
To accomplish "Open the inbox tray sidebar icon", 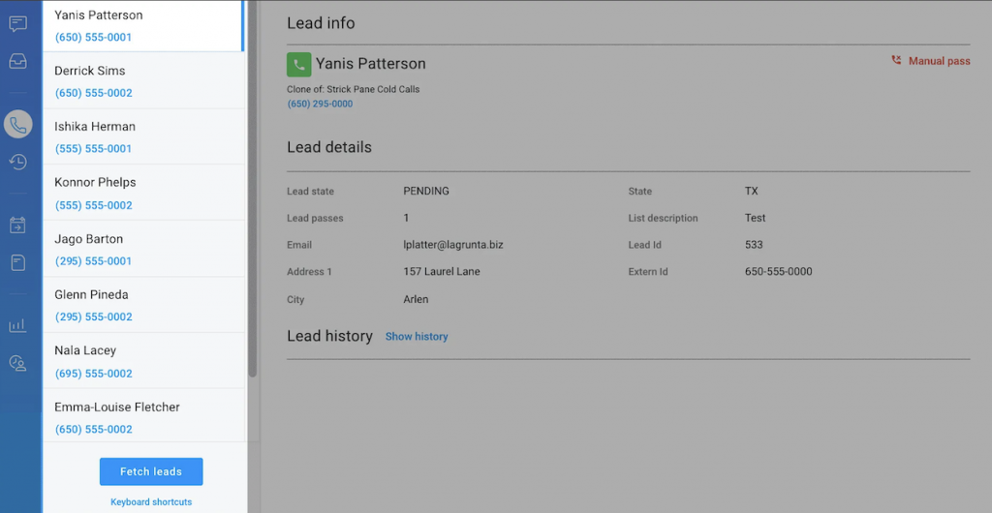I will 17,61.
